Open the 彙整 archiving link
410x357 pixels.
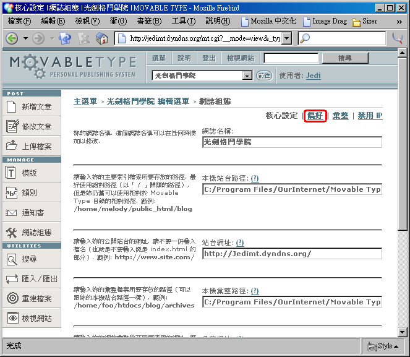pyautogui.click(x=340, y=116)
